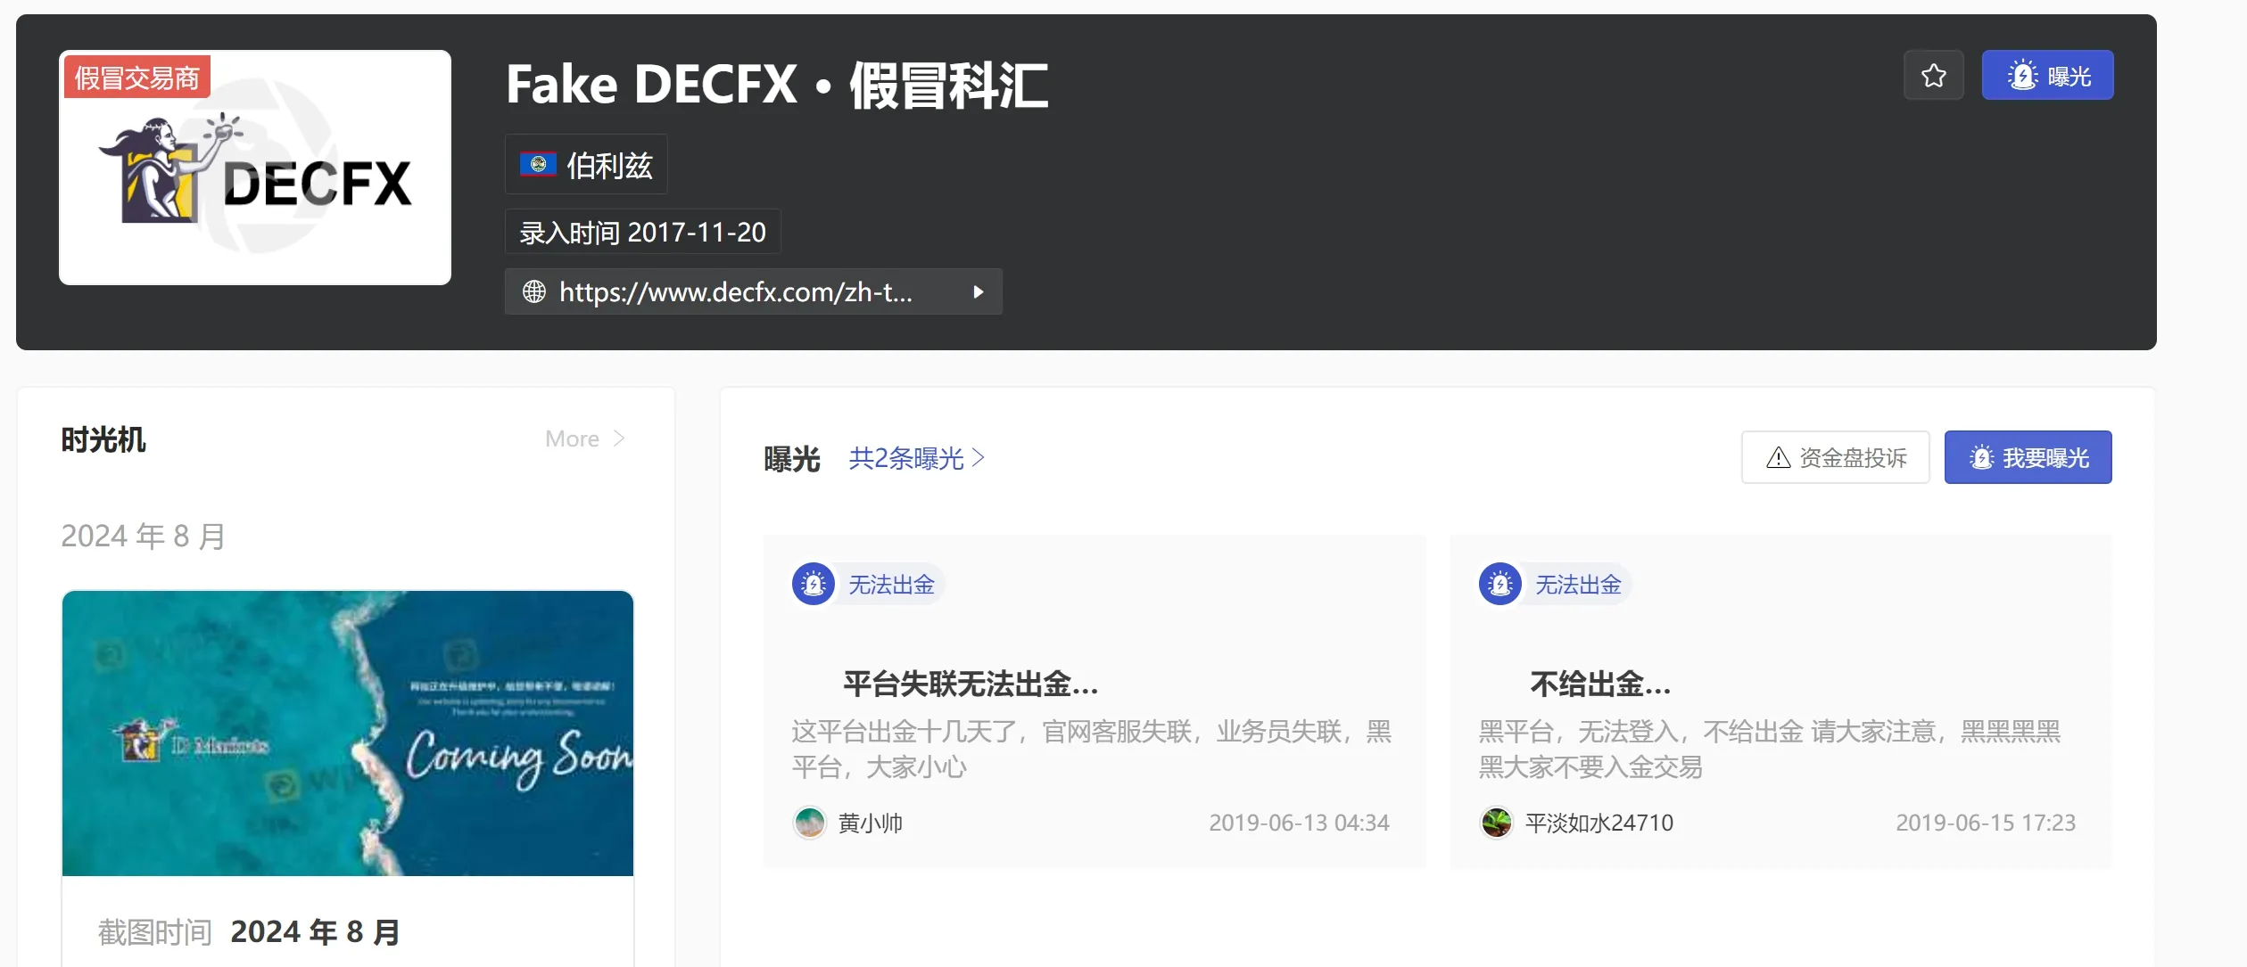Click the Fake DECFX • 假冒科汇 title

click(777, 86)
